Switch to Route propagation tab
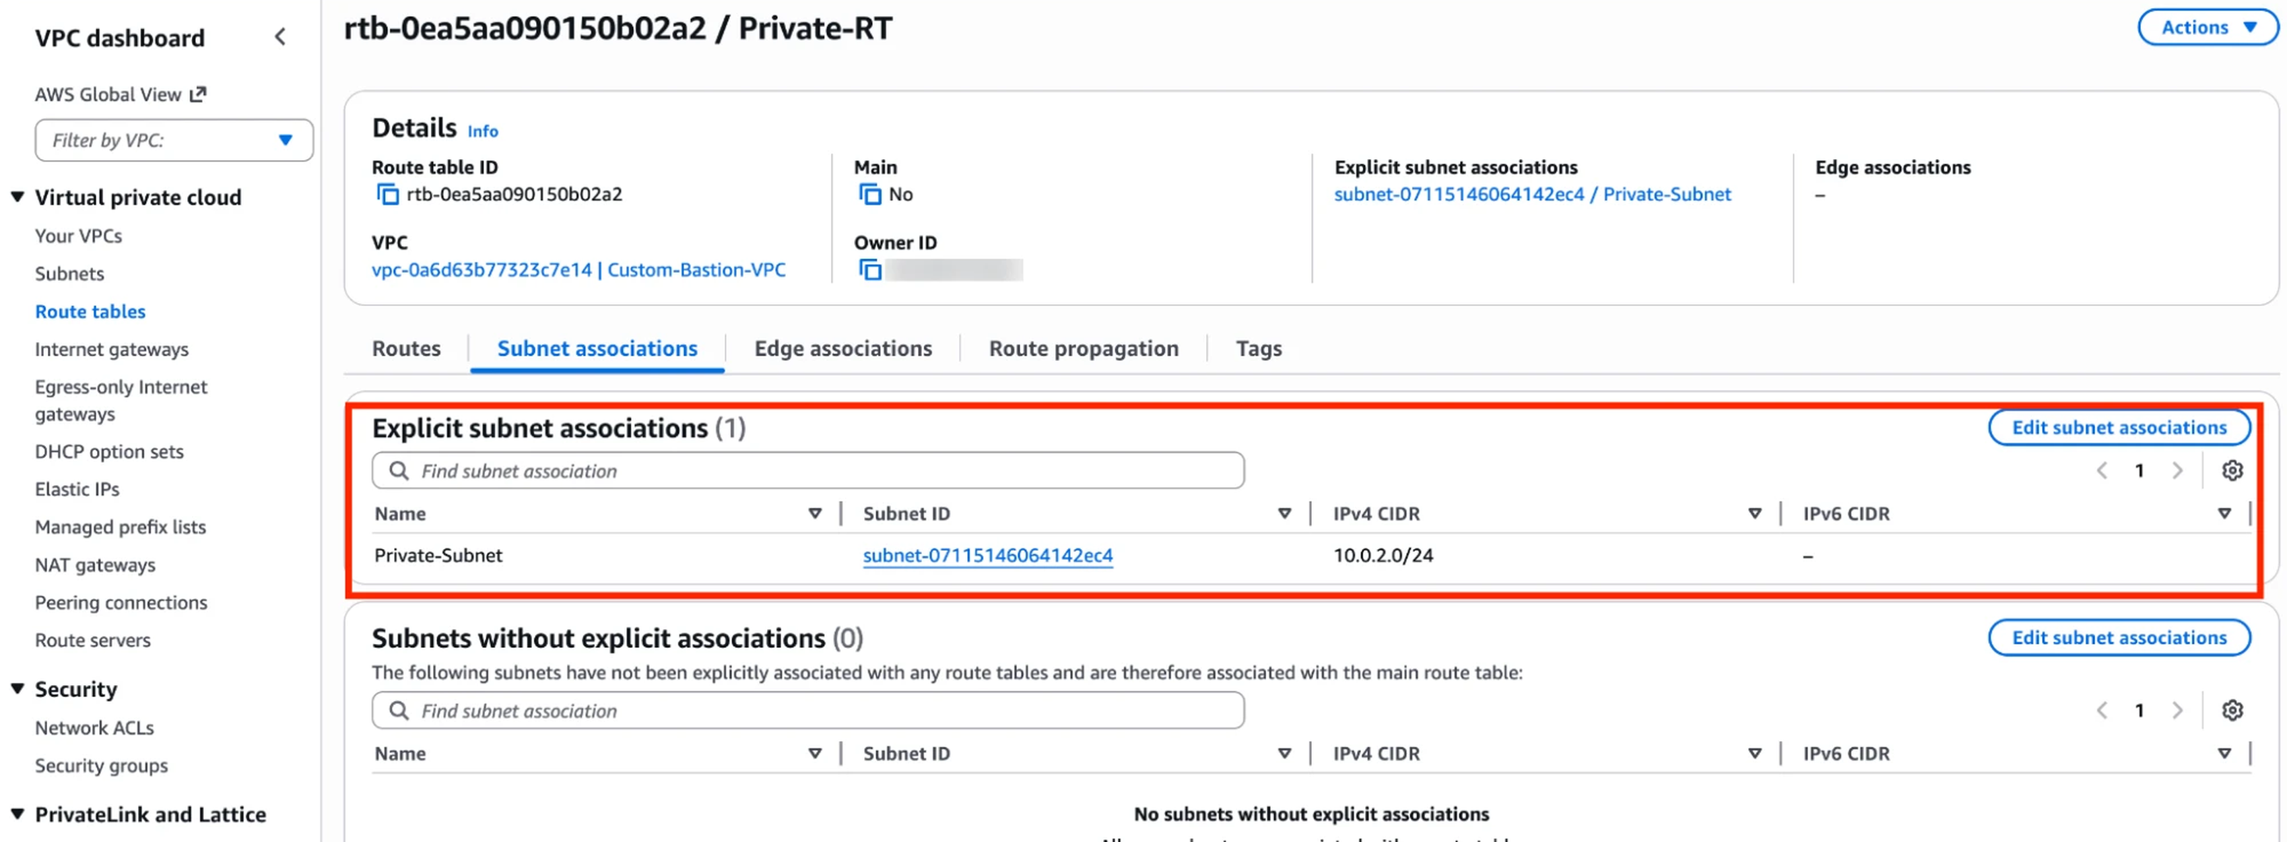The width and height of the screenshot is (2287, 842). coord(1083,349)
